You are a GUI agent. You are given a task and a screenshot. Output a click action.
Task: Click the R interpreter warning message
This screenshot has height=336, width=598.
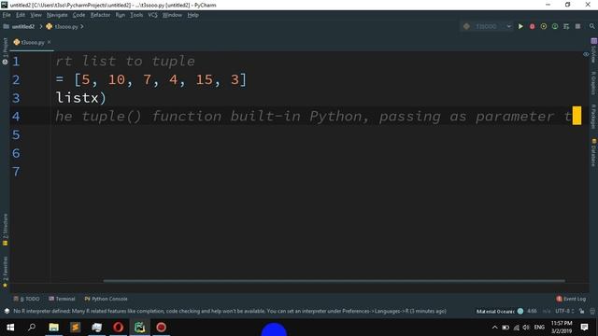[x=230, y=311]
